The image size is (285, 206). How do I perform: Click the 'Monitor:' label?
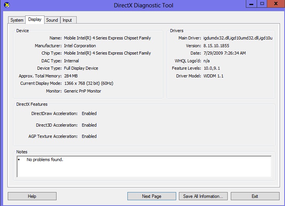click(x=54, y=91)
